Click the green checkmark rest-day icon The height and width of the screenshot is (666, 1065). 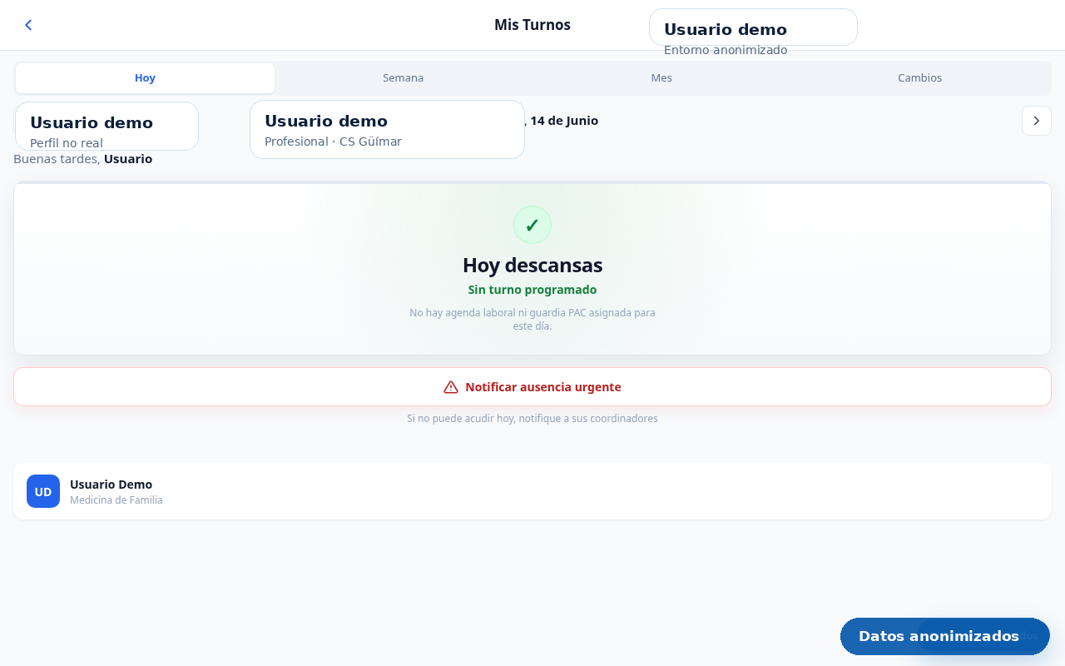pyautogui.click(x=532, y=225)
